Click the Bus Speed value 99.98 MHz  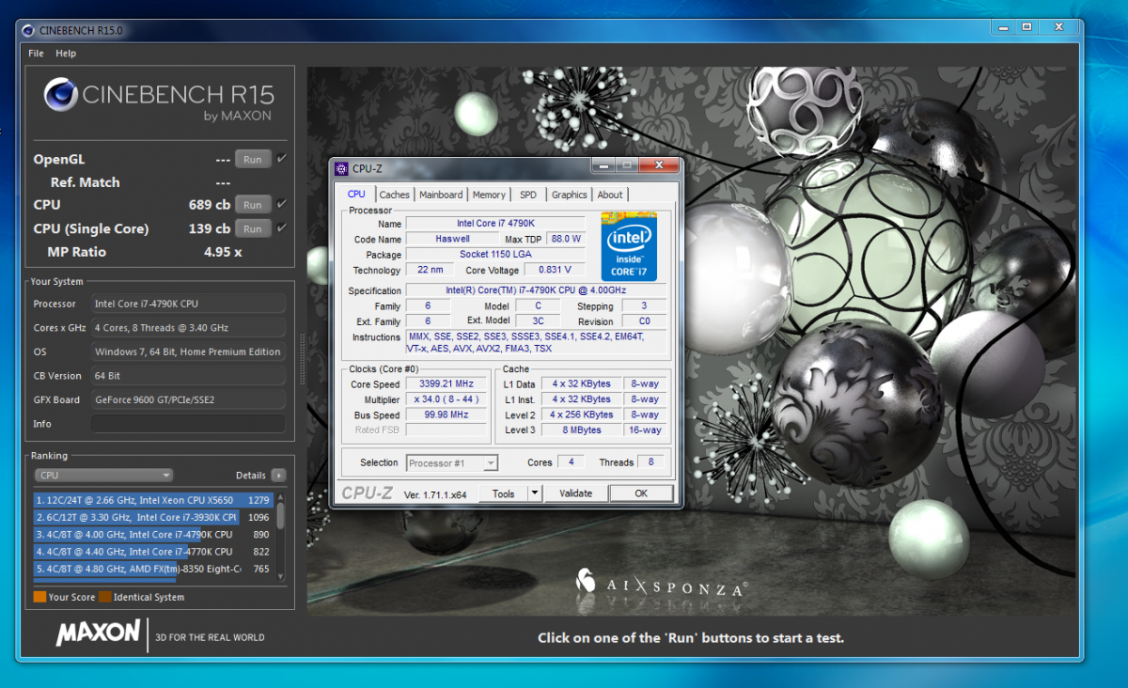click(x=447, y=414)
